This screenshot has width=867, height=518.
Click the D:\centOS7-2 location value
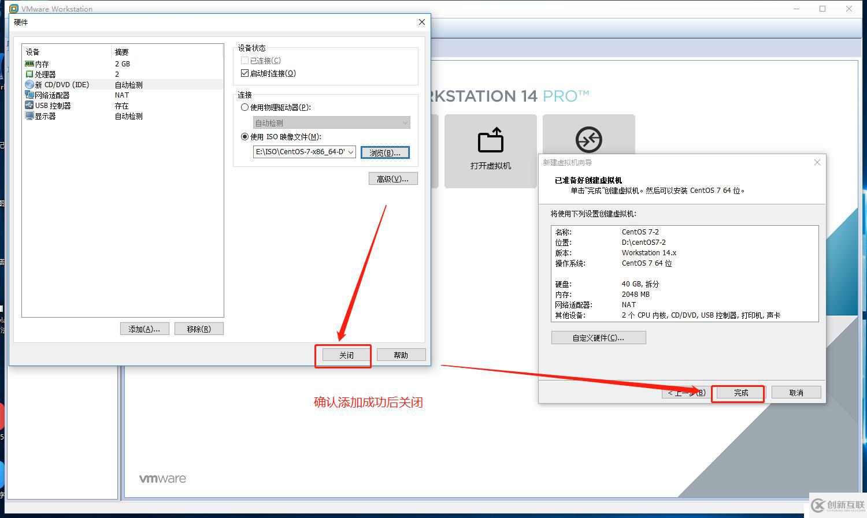tap(644, 243)
